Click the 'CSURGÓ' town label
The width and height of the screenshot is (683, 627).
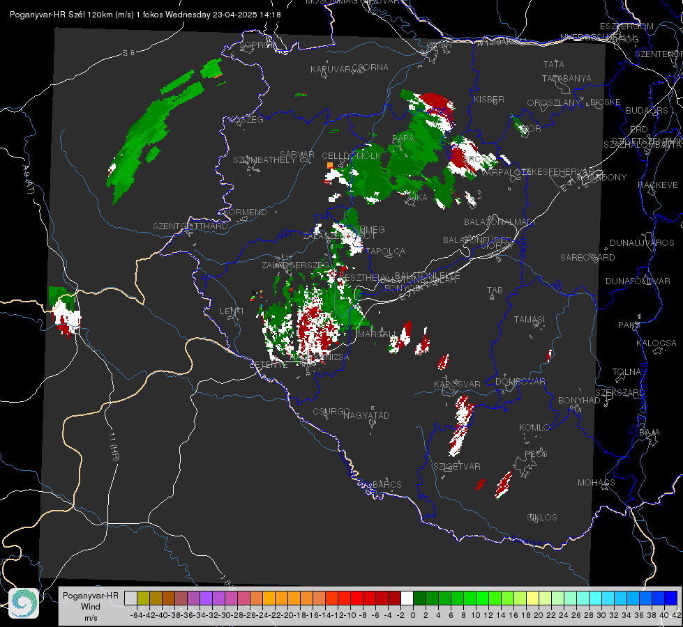(331, 412)
